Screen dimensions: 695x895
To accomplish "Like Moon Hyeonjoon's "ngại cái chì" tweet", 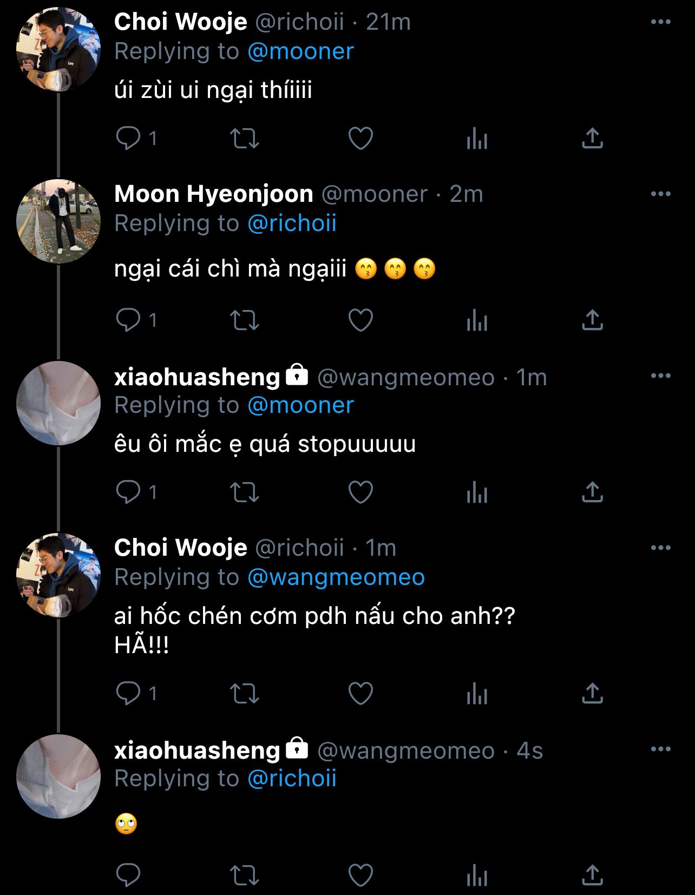I will pos(360,320).
